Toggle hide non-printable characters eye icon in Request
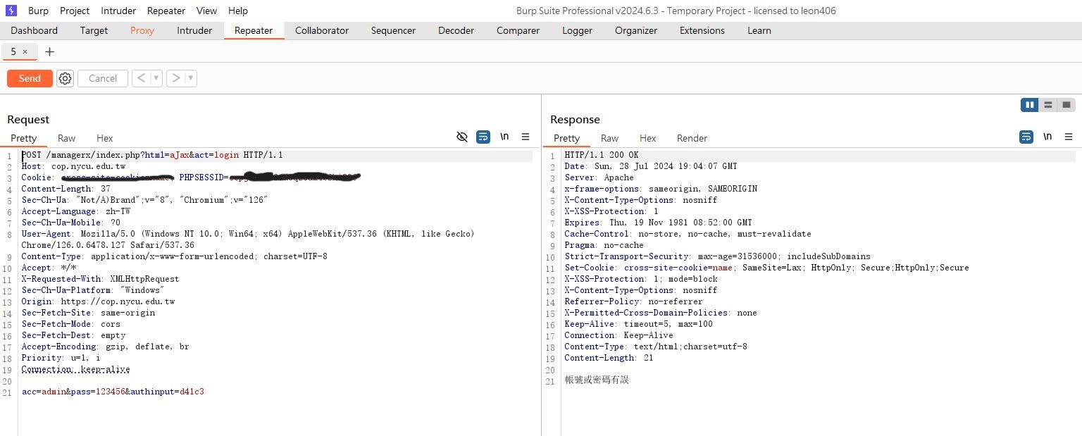This screenshot has height=436, width=1082. click(462, 137)
